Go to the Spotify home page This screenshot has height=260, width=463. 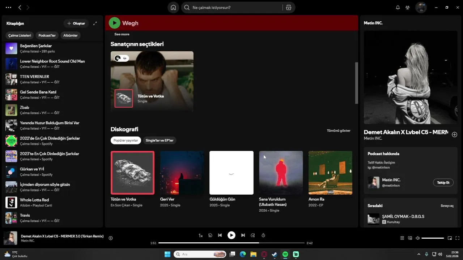pos(173,8)
